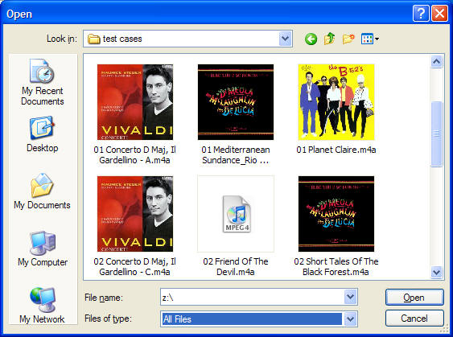Select 01 Mediterranean Sundance album thumbnail
Viewport: 453px width, 337px height.
(236, 102)
